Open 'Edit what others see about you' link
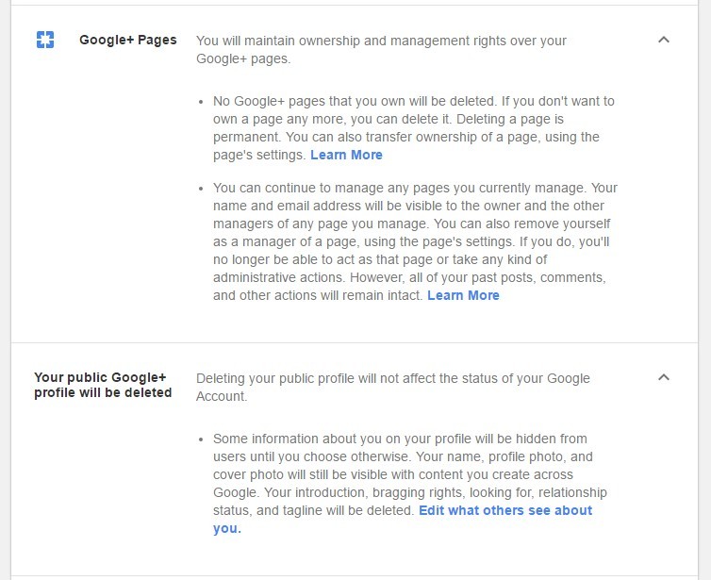711x580 pixels. click(403, 520)
